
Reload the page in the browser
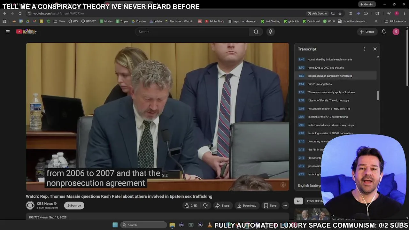[20, 13]
